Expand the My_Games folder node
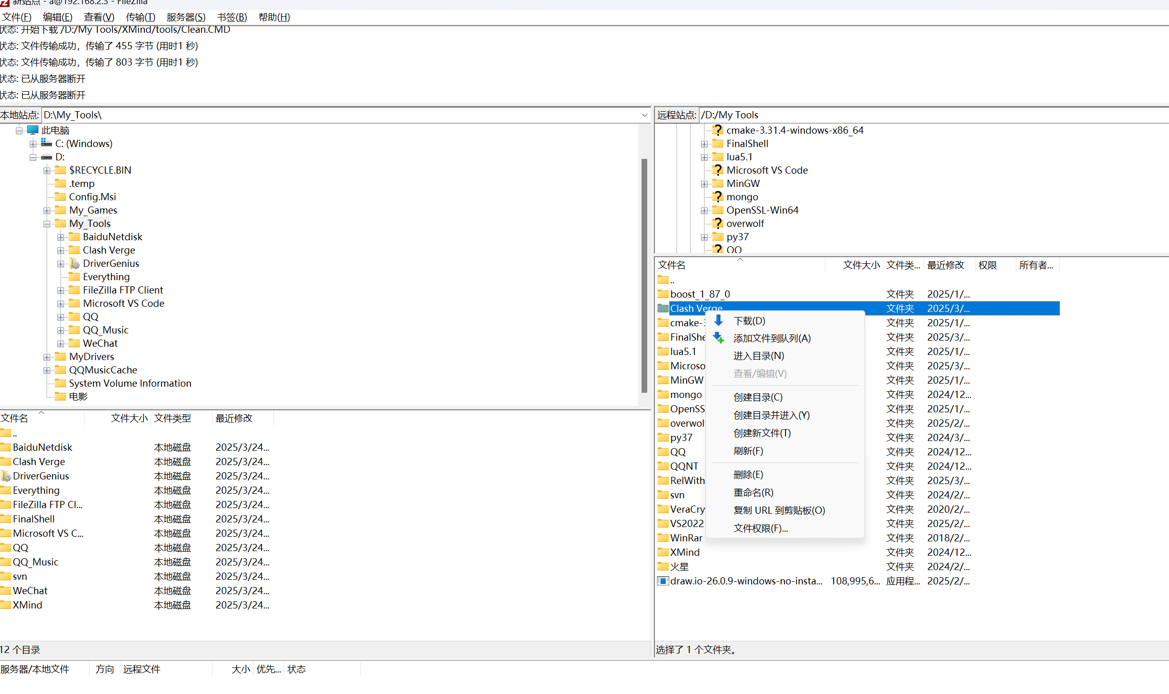 tap(47, 211)
